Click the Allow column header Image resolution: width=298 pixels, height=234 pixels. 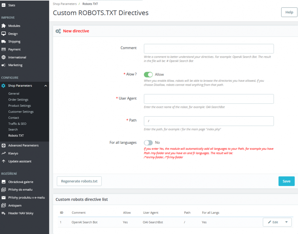pos(127,212)
